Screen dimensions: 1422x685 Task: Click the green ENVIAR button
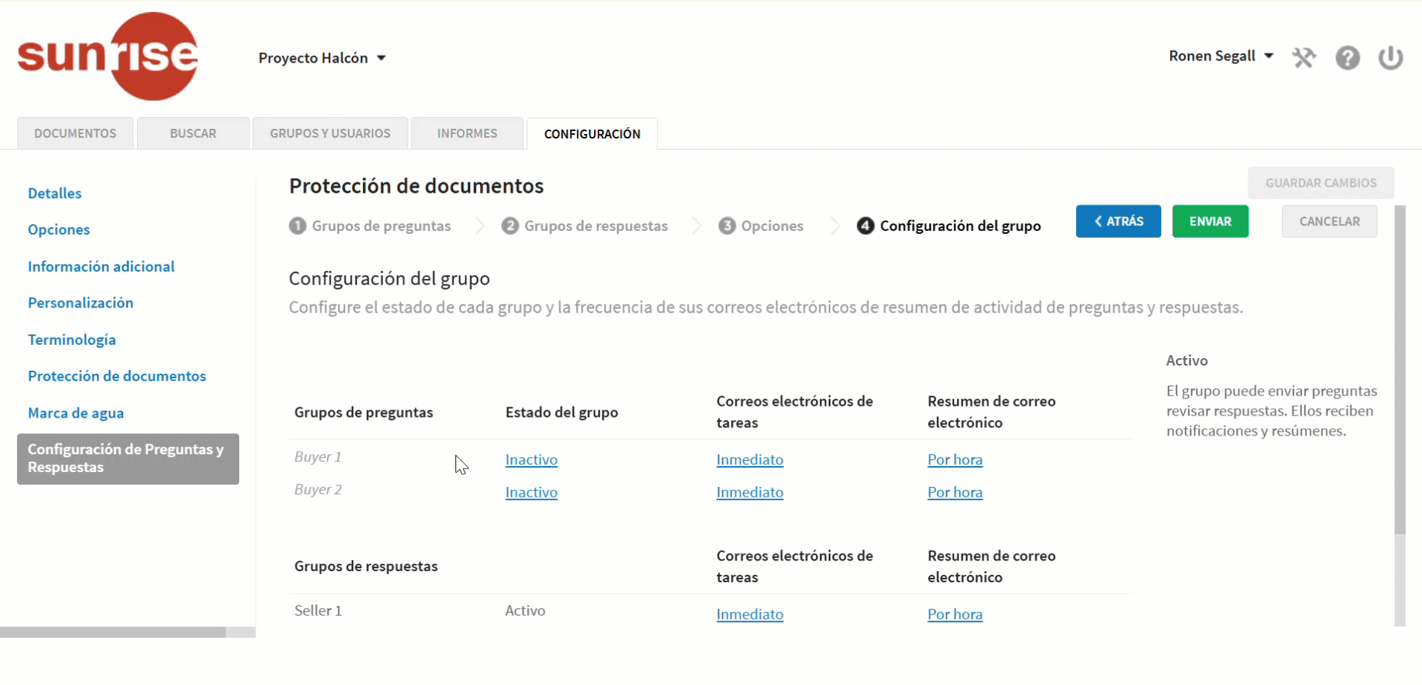pos(1210,221)
